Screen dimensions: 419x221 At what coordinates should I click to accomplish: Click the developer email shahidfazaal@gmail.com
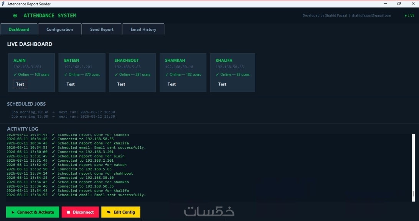[371, 16]
